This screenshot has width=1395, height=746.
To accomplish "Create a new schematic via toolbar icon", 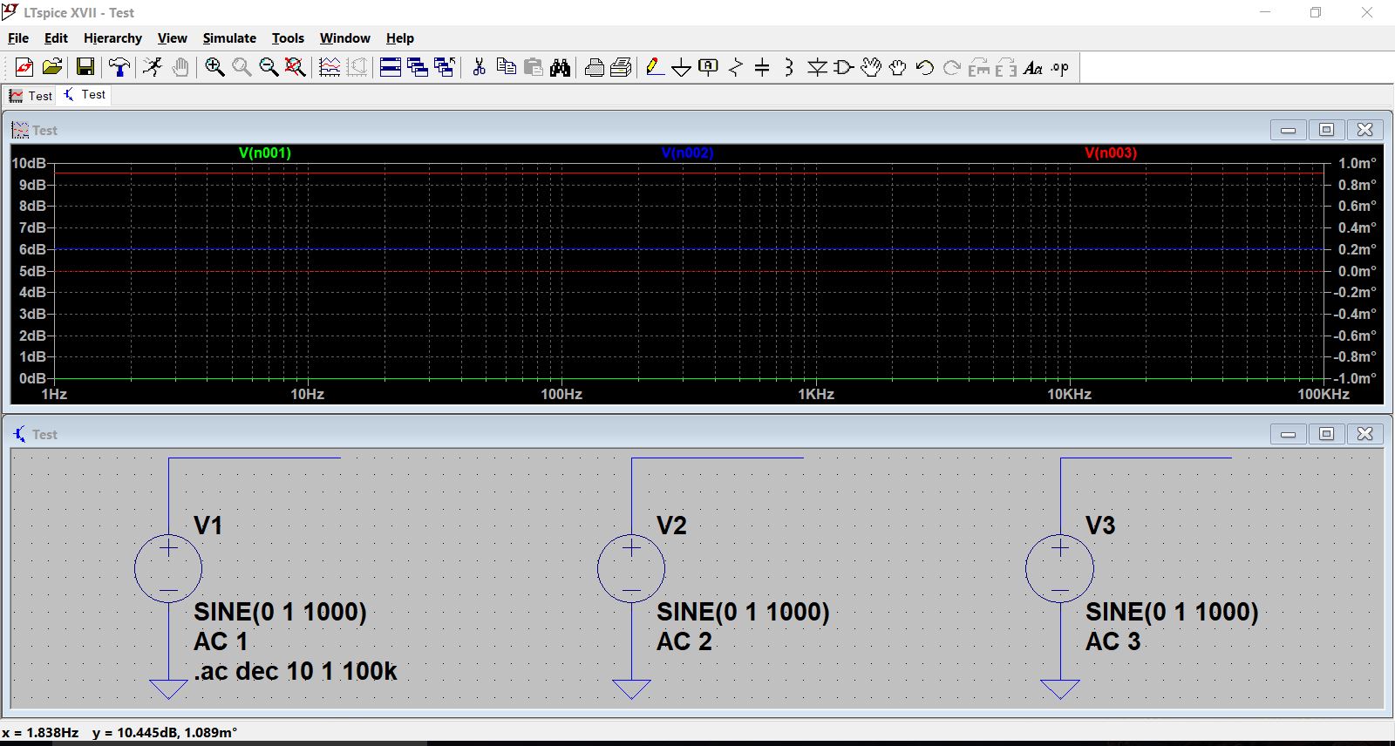I will (x=24, y=67).
